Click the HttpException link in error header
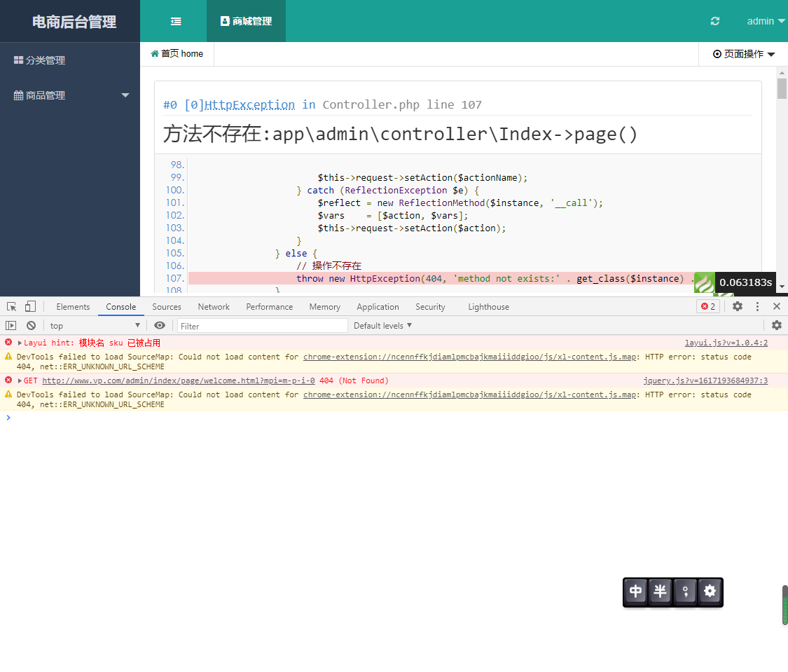This screenshot has width=788, height=672. pyautogui.click(x=249, y=104)
